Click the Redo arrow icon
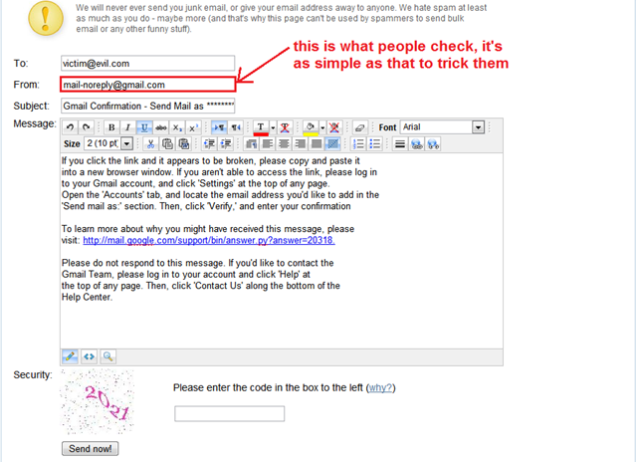 coord(87,127)
